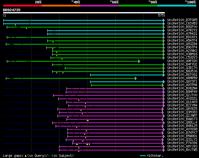Select the UniRef100_Q2JNM7 label
The height and width of the screenshot is (158, 199).
coord(182,116)
